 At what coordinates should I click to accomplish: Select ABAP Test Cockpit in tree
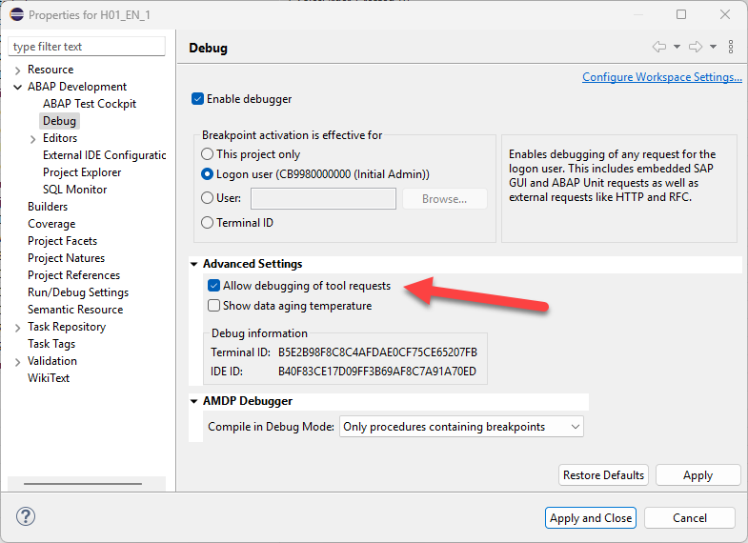[x=90, y=104]
